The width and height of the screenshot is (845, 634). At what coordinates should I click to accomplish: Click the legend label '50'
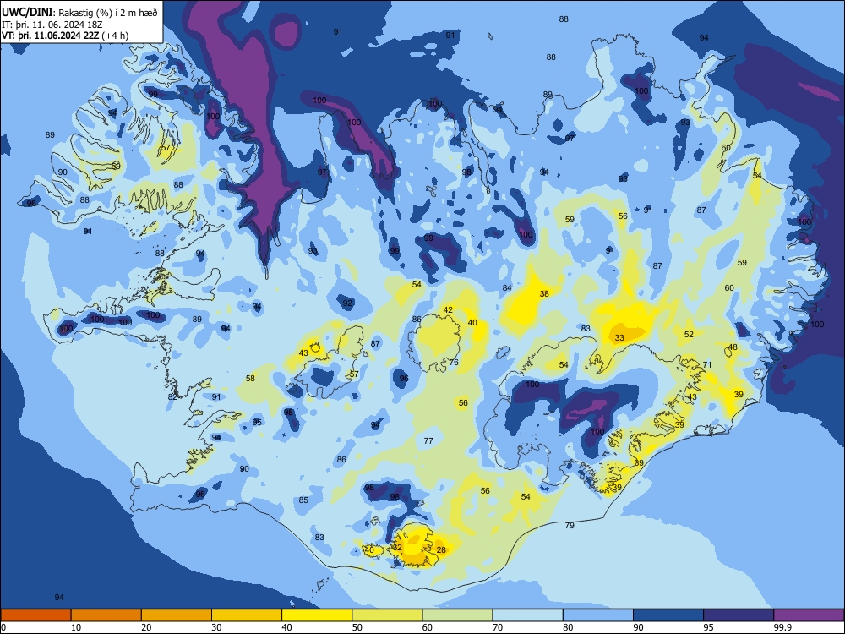click(x=357, y=627)
